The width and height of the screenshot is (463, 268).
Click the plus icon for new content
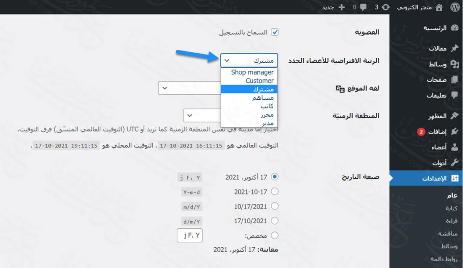click(x=341, y=7)
